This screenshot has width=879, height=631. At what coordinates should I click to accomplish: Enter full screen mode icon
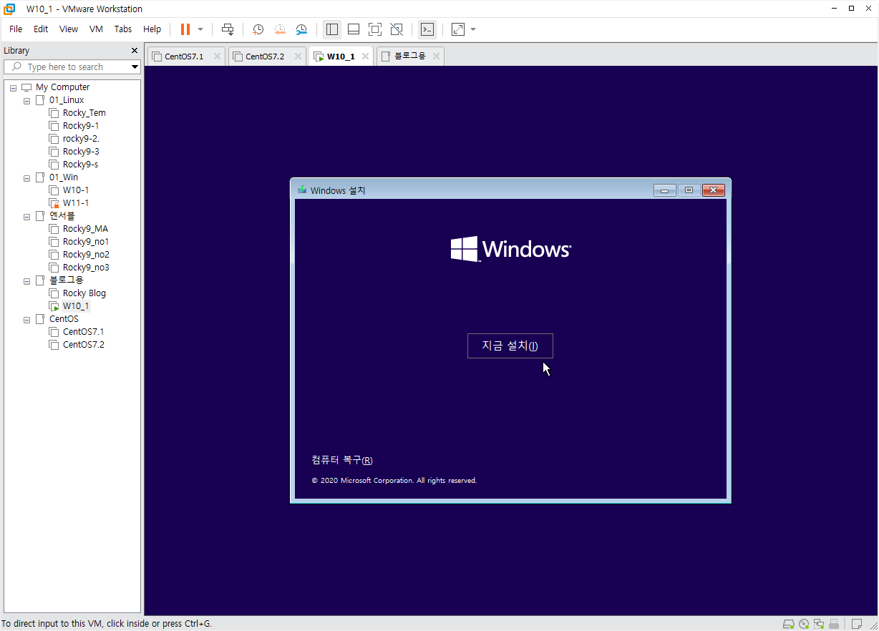point(375,29)
